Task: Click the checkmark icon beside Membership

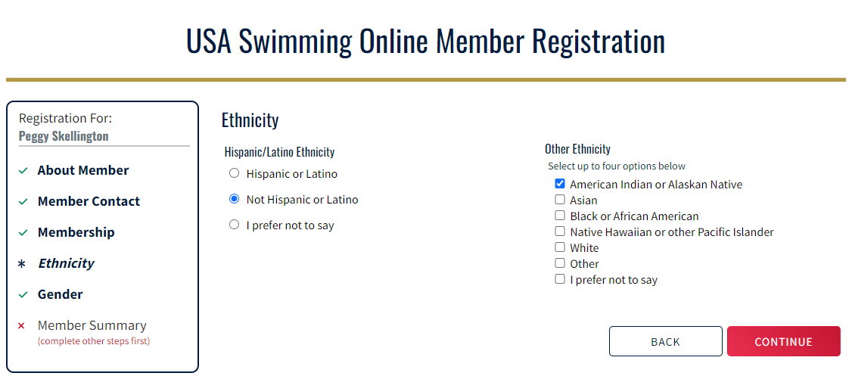Action: click(x=23, y=233)
